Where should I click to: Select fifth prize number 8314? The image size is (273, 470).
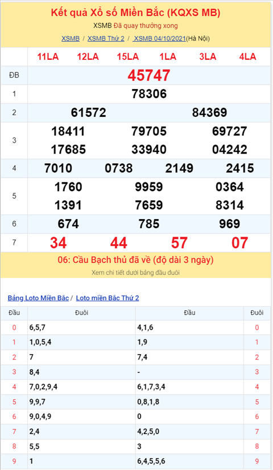[230, 205]
